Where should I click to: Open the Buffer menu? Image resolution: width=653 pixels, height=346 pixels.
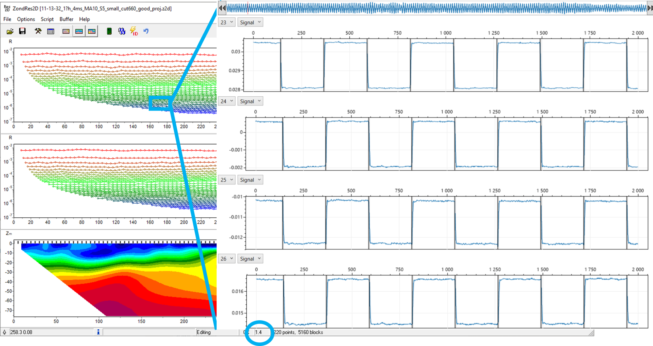coord(66,19)
